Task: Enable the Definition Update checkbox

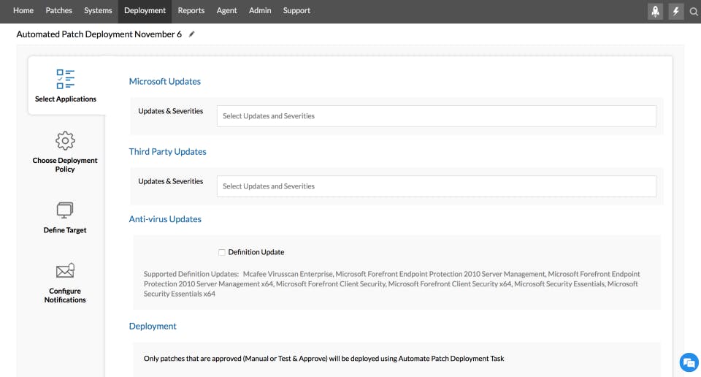Action: (x=222, y=252)
